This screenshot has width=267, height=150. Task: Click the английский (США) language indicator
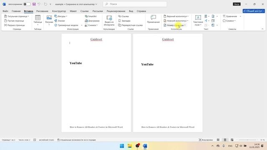(x=46, y=140)
